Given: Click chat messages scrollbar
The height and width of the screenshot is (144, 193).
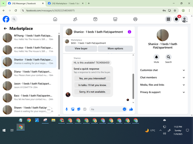Looking at the screenshot, I should [133, 86].
